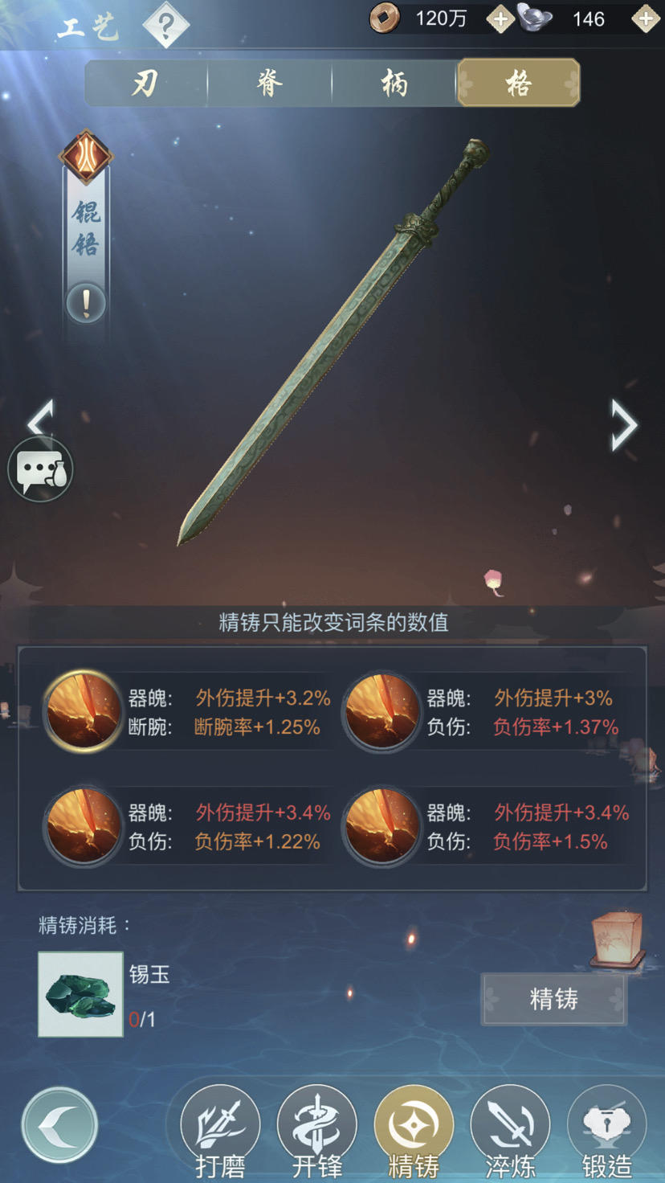Tap the chat bubble icon
665x1183 pixels.
(x=41, y=470)
